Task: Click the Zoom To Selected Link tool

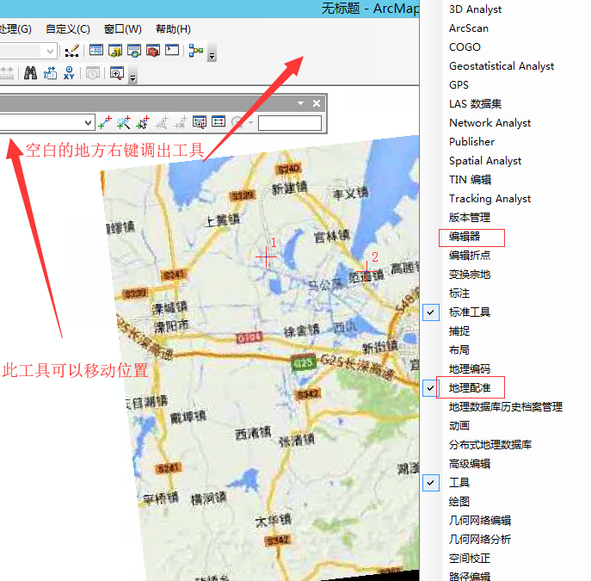Action: pyautogui.click(x=162, y=122)
